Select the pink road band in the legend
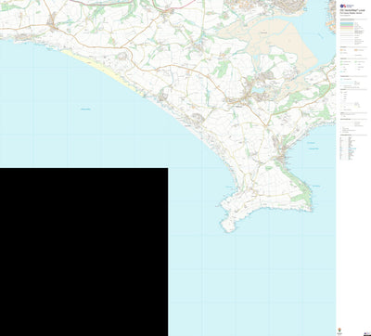The width and height of the screenshot is (371, 336). 347,27
